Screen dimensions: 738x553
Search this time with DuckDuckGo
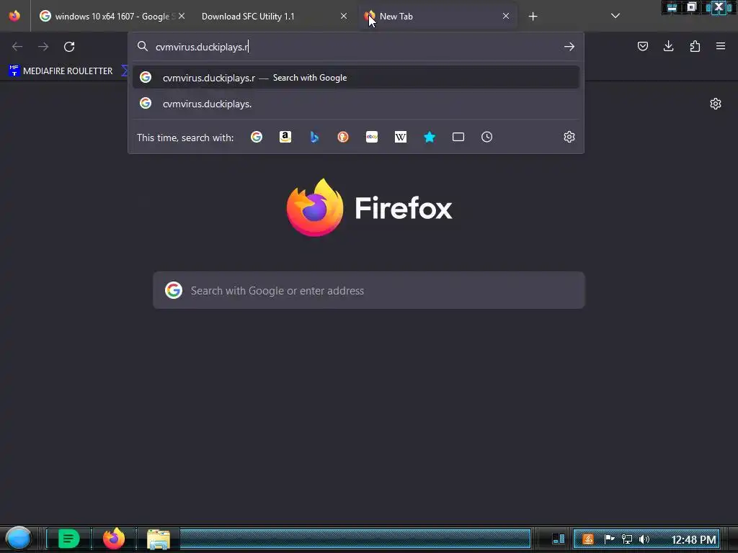(343, 137)
